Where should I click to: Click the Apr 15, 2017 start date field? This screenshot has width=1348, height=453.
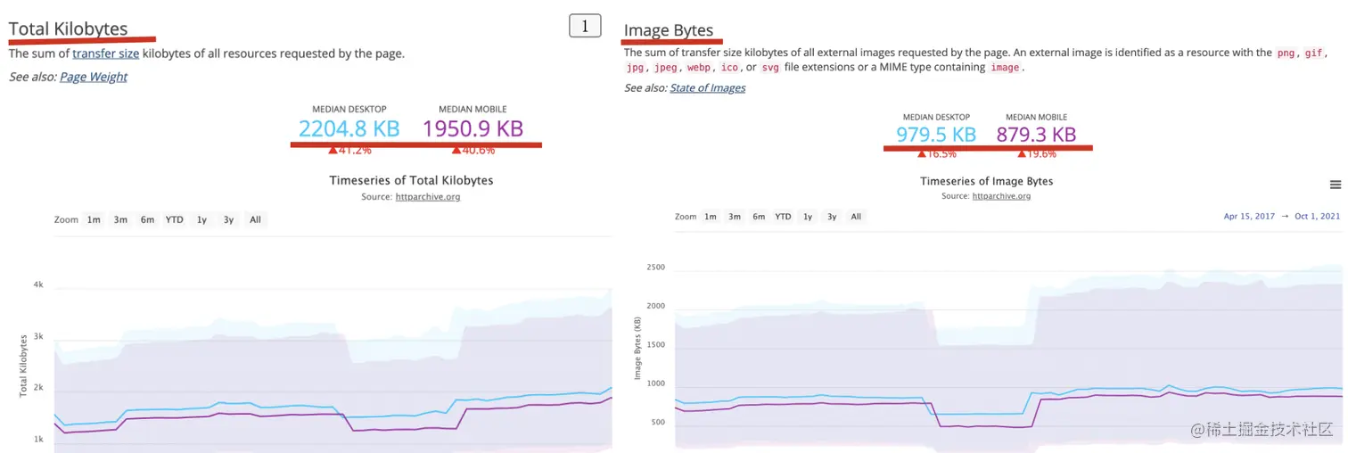[x=1249, y=216]
